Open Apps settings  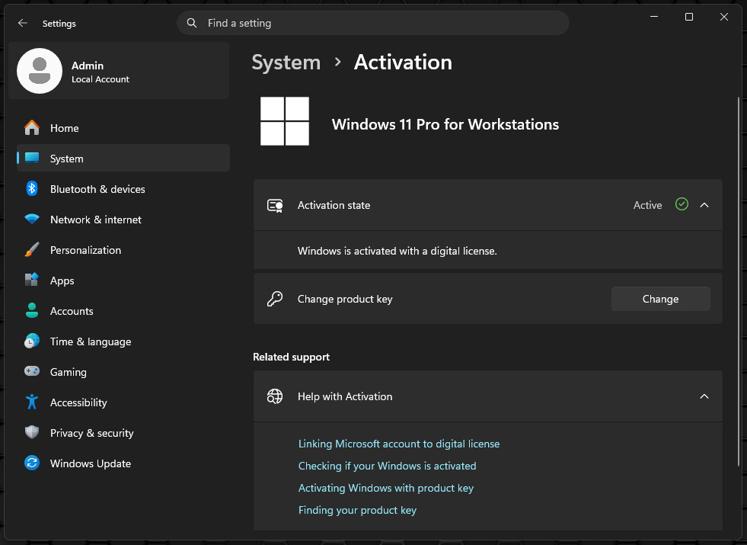(x=123, y=281)
